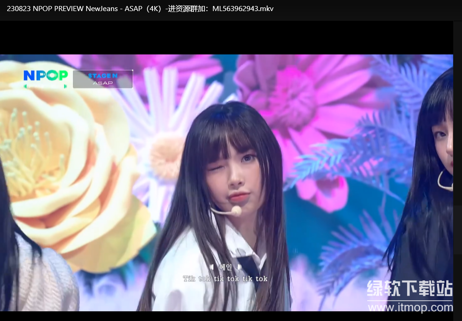Screen dimensions: 462x321
Task: Click the 绿软下载站 watermark logo
Action: click(409, 289)
